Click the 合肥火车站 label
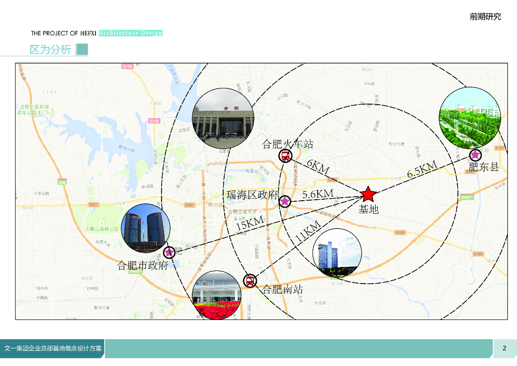 point(287,144)
